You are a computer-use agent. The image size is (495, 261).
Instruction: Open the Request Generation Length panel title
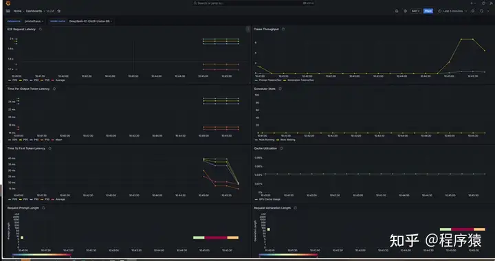272,208
